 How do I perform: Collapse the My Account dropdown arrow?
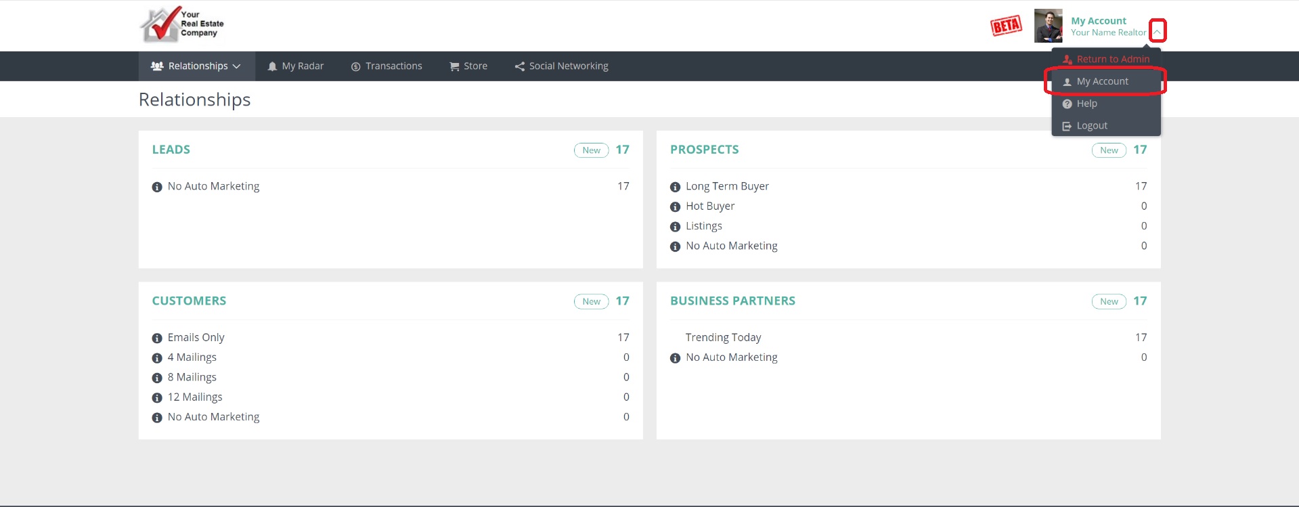1158,32
